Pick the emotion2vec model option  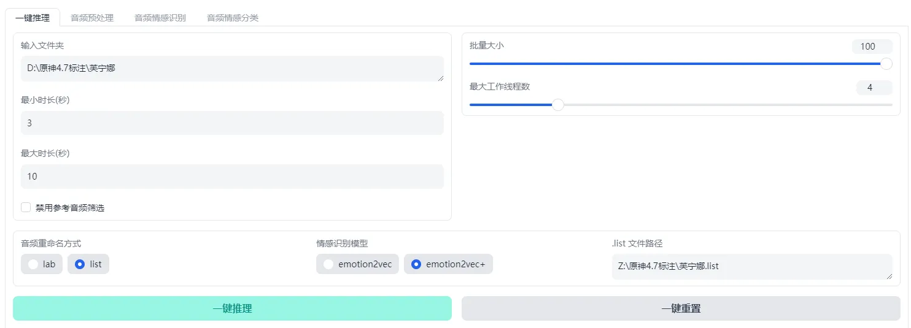click(358, 264)
